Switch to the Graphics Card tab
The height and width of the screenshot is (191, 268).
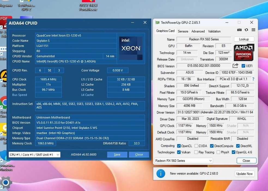(x=165, y=31)
